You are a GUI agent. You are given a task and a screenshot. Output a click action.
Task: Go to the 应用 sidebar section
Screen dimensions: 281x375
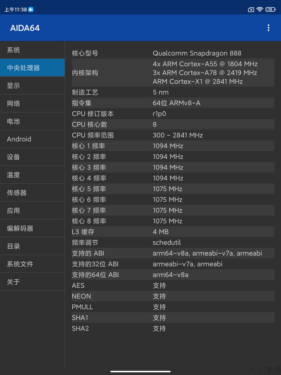(32, 210)
